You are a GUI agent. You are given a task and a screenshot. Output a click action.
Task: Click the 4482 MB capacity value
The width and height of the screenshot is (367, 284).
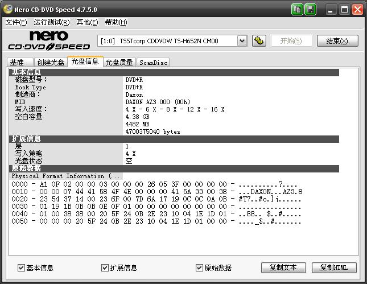click(x=137, y=124)
